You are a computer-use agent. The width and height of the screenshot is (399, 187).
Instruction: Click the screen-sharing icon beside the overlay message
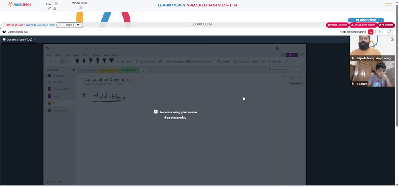(156, 112)
